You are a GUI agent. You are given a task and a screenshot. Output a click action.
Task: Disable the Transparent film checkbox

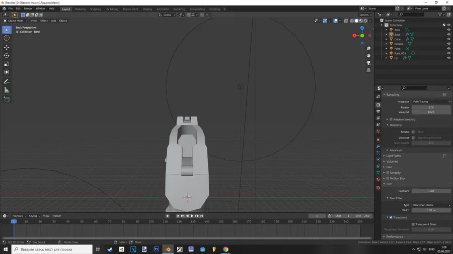tap(391, 217)
